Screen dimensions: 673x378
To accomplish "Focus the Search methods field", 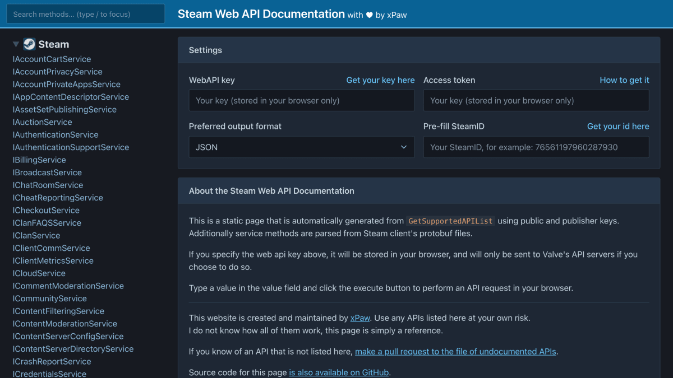I will coord(86,14).
